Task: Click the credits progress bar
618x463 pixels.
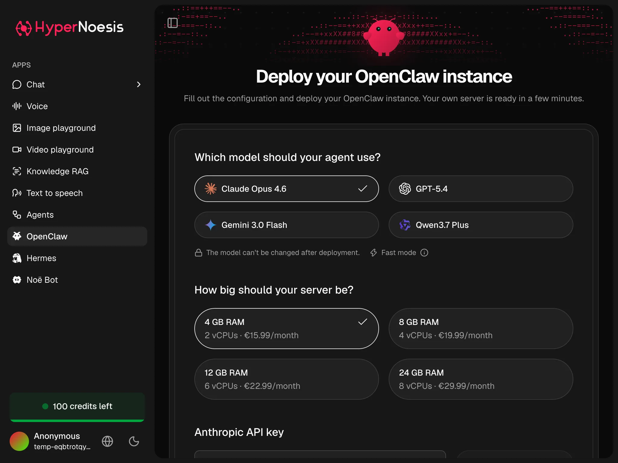Action: point(77,420)
